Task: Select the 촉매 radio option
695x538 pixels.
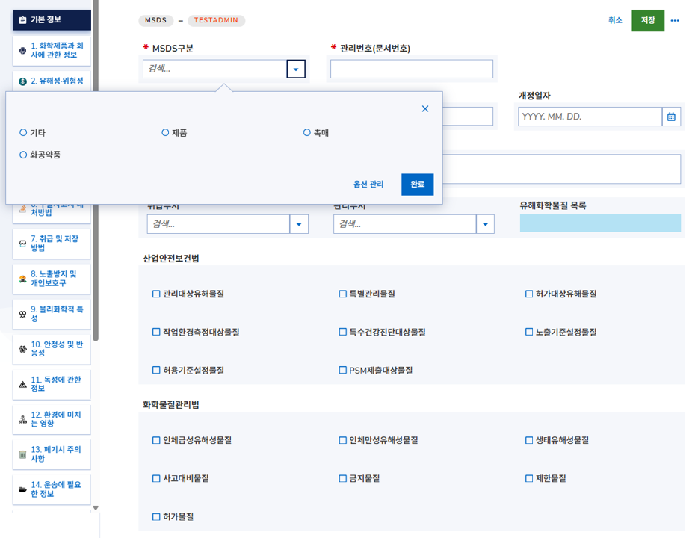Action: point(306,132)
